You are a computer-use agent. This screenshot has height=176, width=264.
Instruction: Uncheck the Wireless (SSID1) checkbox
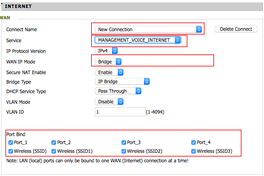pyautogui.click(x=54, y=151)
